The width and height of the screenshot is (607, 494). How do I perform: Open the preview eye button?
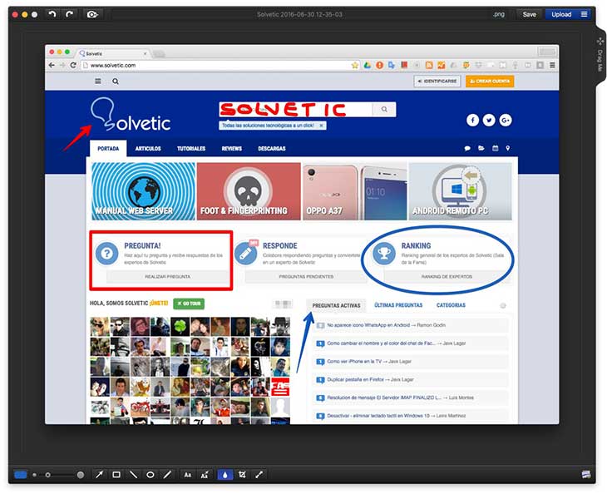coord(92,14)
